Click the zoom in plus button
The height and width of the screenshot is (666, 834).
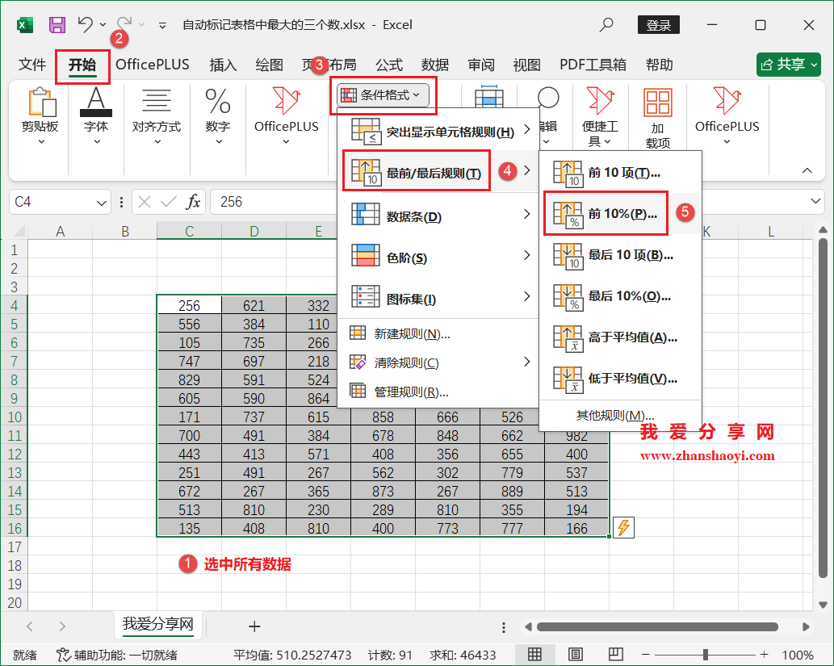point(765,655)
